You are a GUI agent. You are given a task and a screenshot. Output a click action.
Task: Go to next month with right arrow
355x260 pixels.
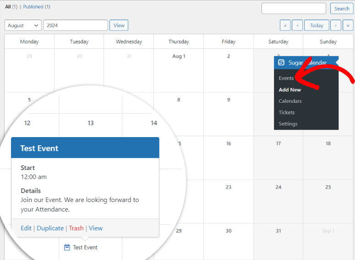335,25
